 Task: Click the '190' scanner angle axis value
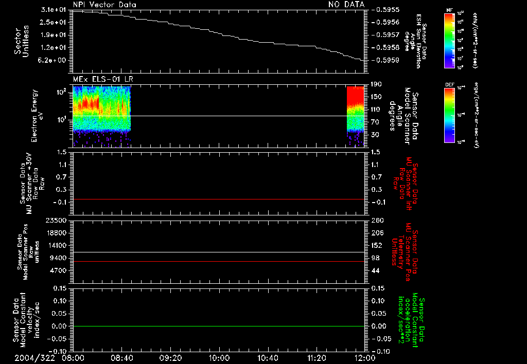377,84
